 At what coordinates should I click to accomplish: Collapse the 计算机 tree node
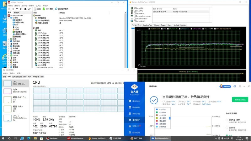(x=9, y=18)
